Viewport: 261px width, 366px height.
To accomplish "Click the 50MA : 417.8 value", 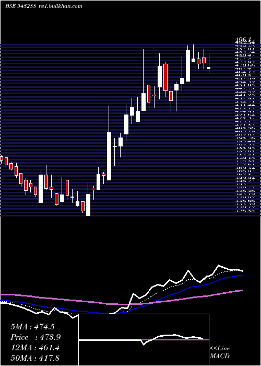I will [x=35, y=359].
